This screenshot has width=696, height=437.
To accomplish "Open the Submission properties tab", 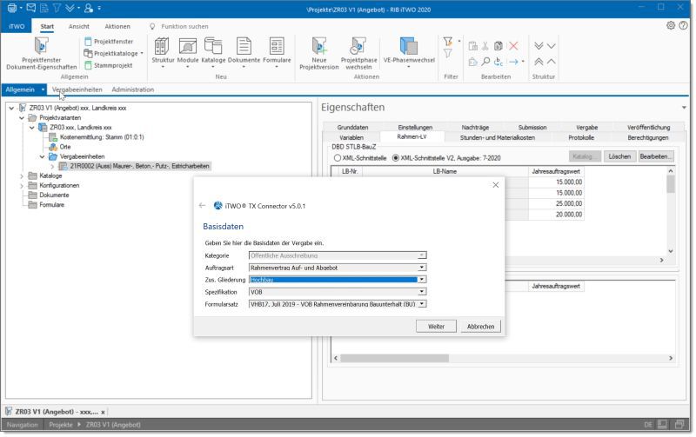I will (532, 127).
